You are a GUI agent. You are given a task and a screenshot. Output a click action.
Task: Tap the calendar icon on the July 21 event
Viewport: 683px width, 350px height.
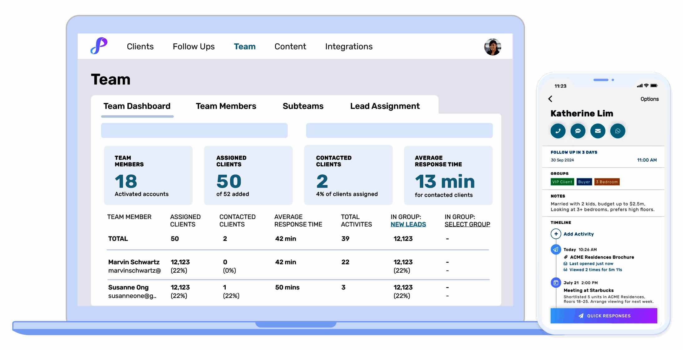click(x=556, y=283)
